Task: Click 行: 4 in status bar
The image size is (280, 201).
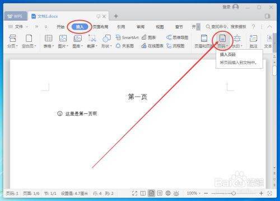Action: 97,193
